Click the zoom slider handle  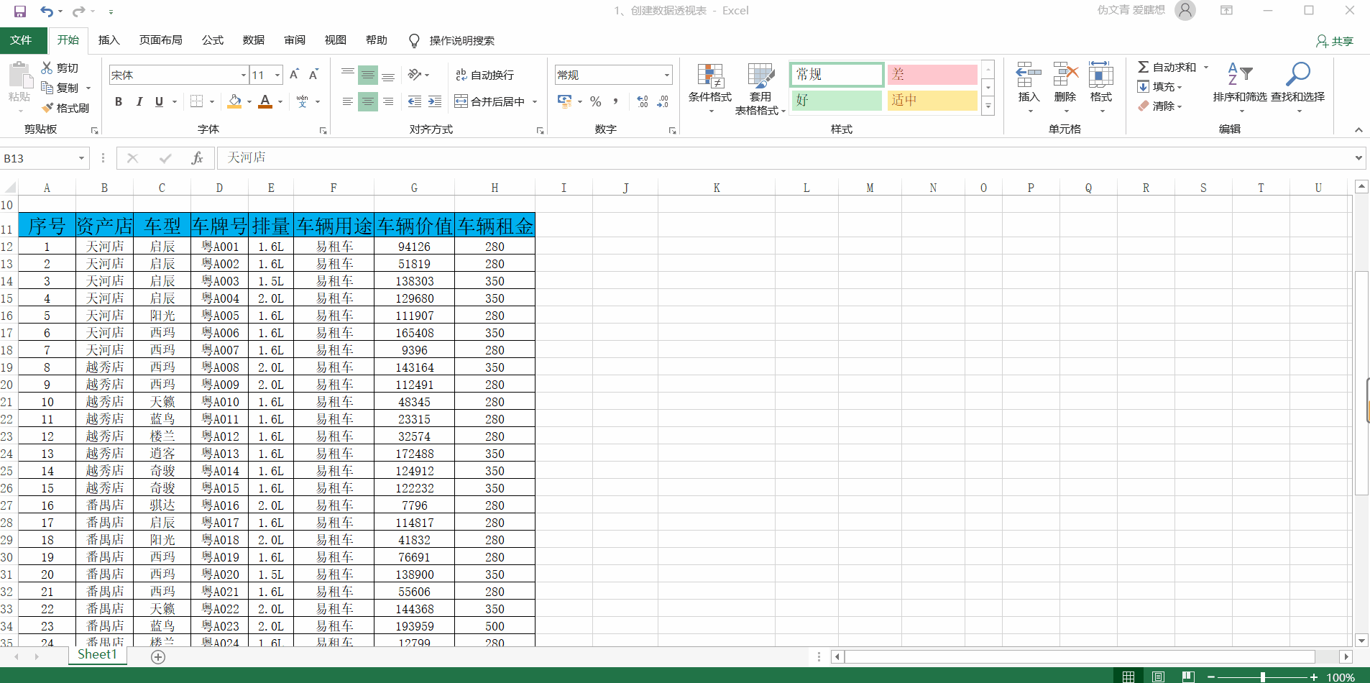tap(1263, 677)
